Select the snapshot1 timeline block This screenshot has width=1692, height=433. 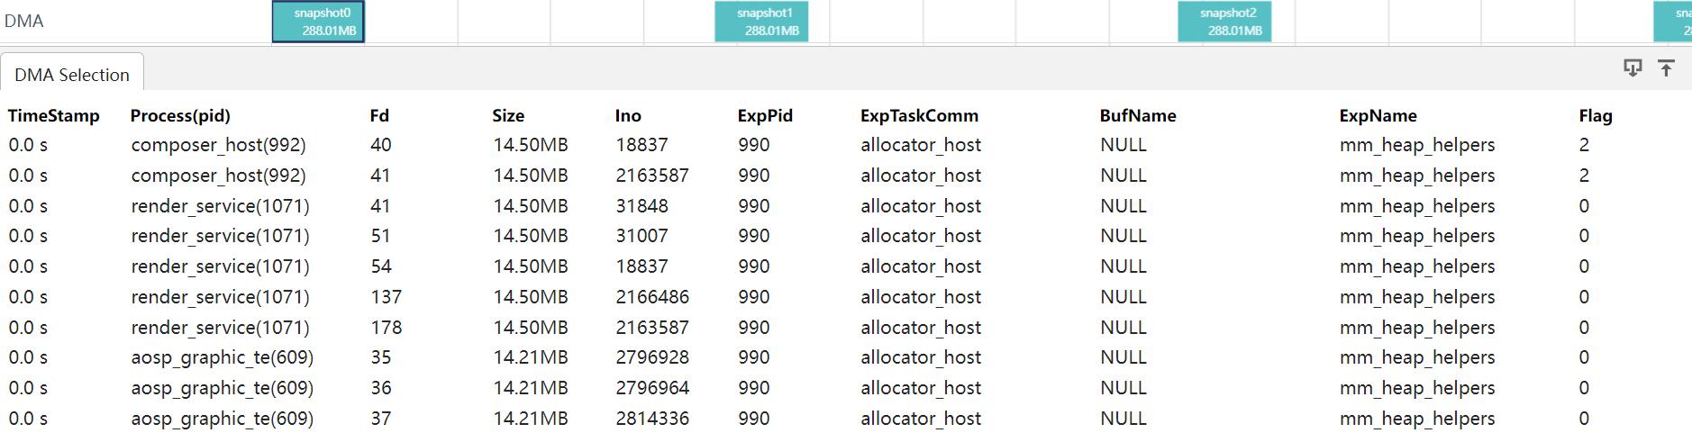[761, 22]
